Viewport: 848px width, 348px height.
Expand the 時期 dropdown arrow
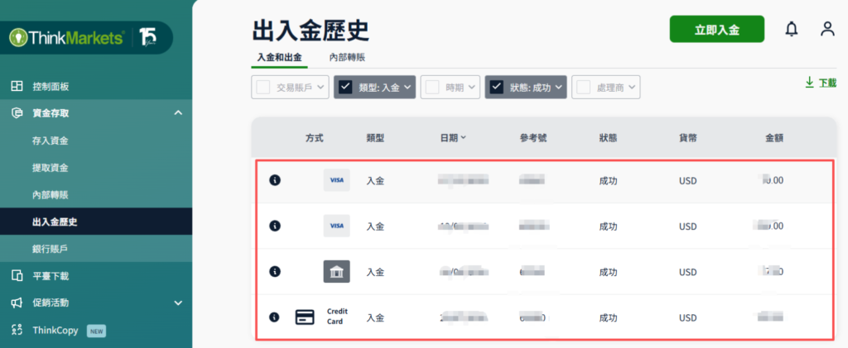(471, 87)
